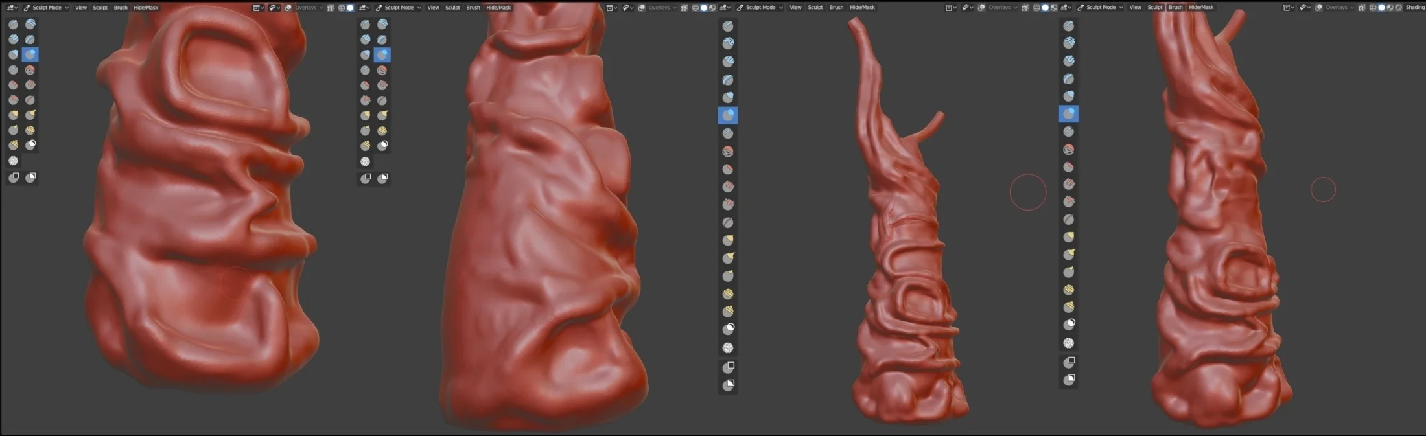Image resolution: width=1426 pixels, height=436 pixels.
Task: Expand Overlays dropdown in the leftmost viewport
Action: (x=309, y=8)
